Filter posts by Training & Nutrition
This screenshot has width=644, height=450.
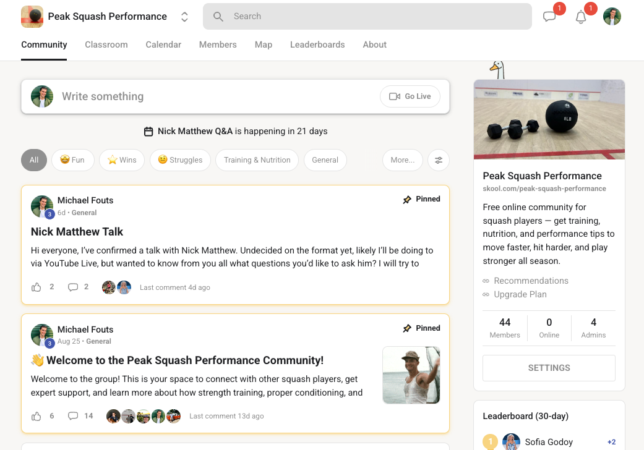257,160
